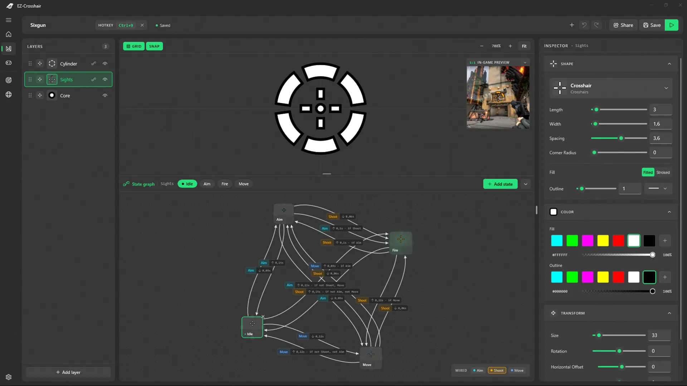Image resolution: width=687 pixels, height=386 pixels.
Task: Click the redo arrow icon
Action: point(596,25)
